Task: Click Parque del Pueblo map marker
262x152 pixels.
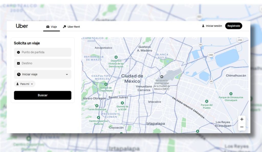Action: [207, 101]
